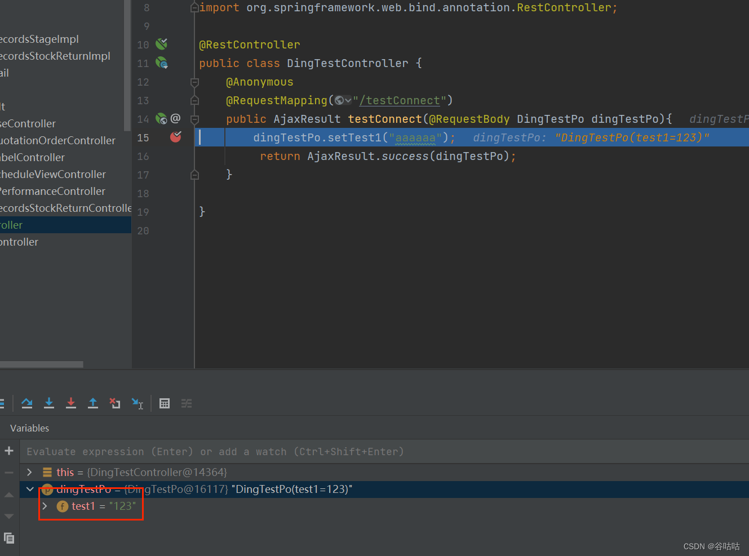Click the Evaluate expression input field
749x556 pixels.
(x=384, y=452)
